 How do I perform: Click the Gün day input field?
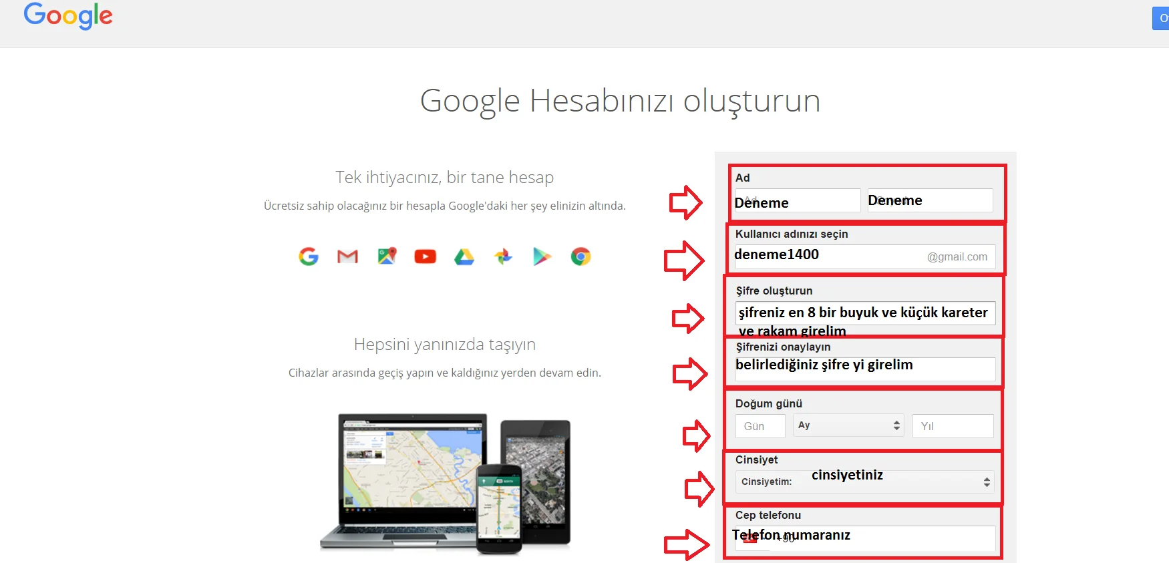pyautogui.click(x=760, y=426)
